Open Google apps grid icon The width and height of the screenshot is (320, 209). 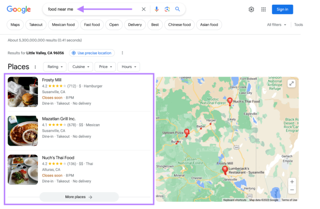click(x=264, y=9)
